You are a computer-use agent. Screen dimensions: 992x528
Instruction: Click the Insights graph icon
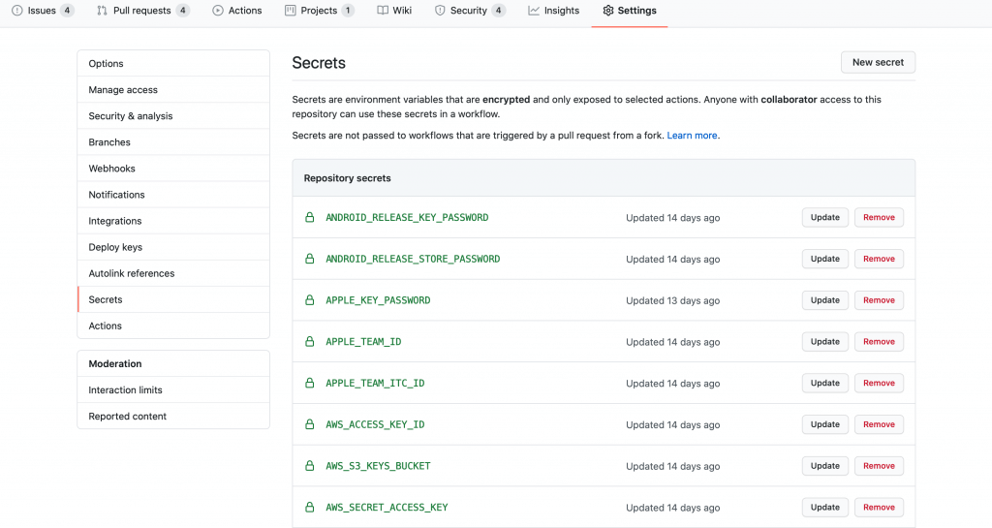coord(534,11)
